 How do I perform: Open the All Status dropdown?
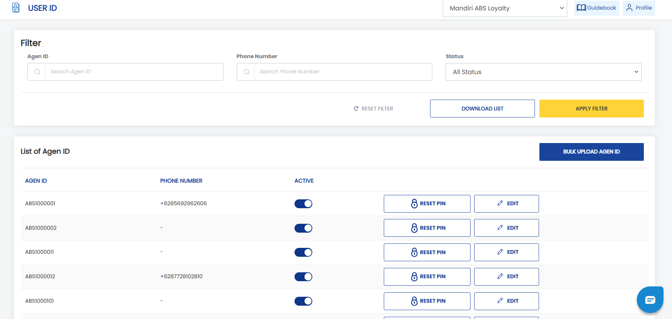pos(543,72)
